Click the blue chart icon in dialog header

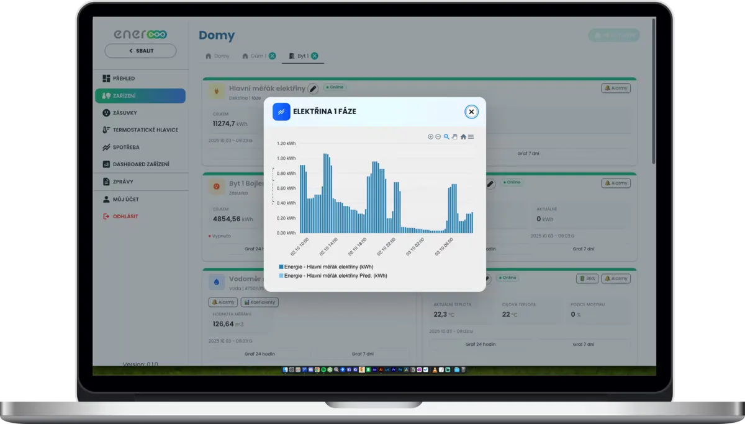click(x=281, y=112)
